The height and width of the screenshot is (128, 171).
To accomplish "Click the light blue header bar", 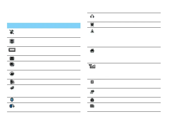I will (44, 26).
